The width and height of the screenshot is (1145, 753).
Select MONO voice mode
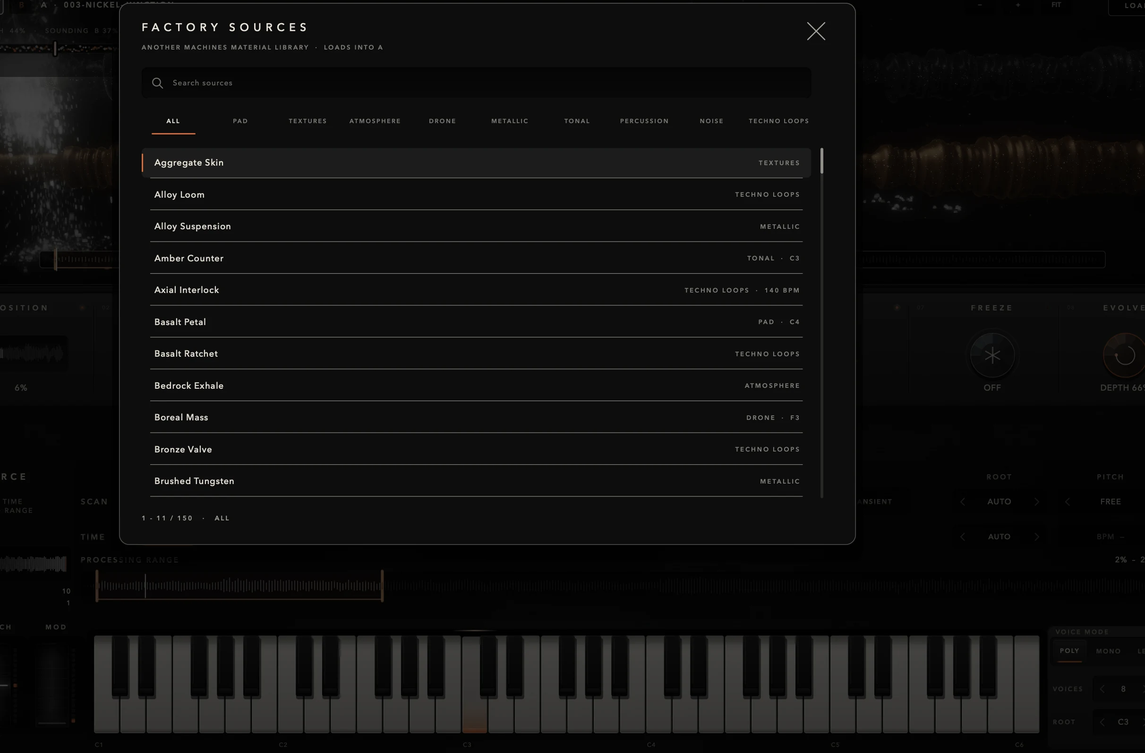click(x=1109, y=651)
